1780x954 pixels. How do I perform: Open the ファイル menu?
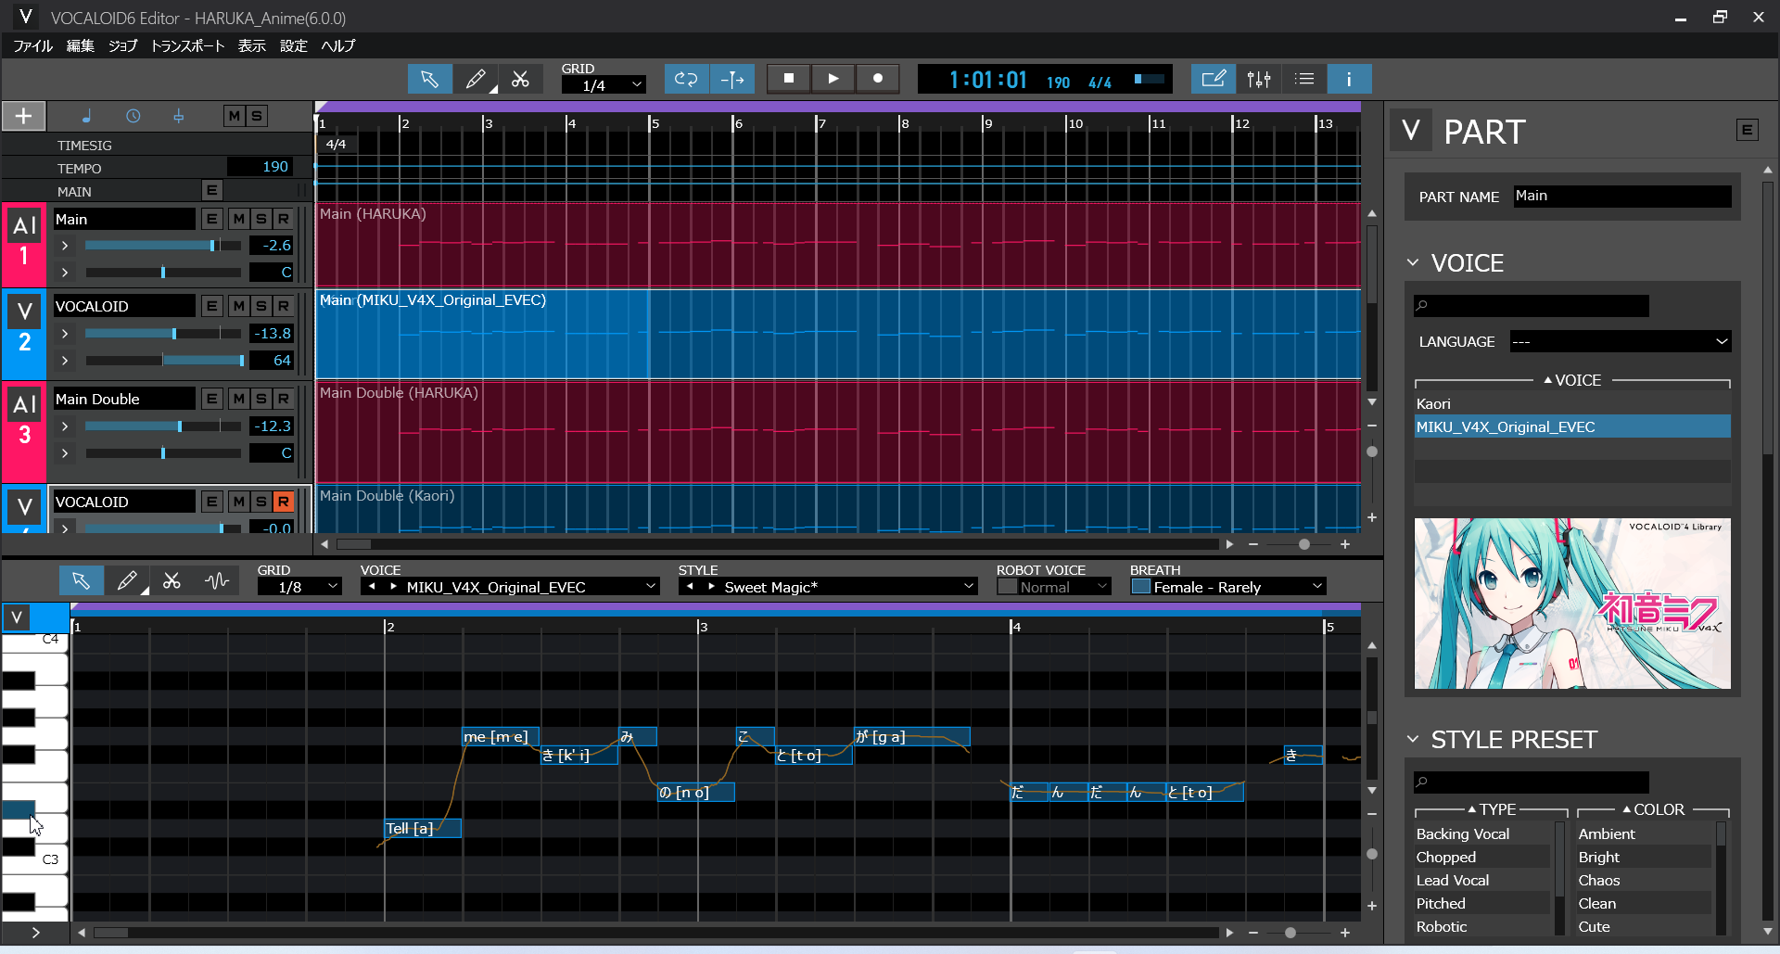[32, 45]
